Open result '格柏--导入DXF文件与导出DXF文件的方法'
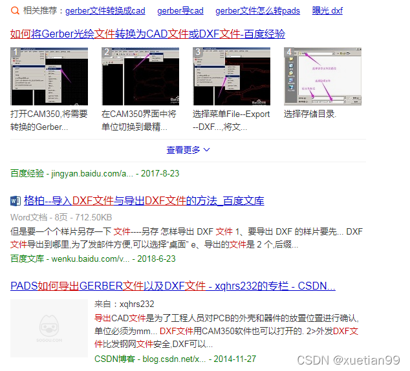 coord(144,201)
